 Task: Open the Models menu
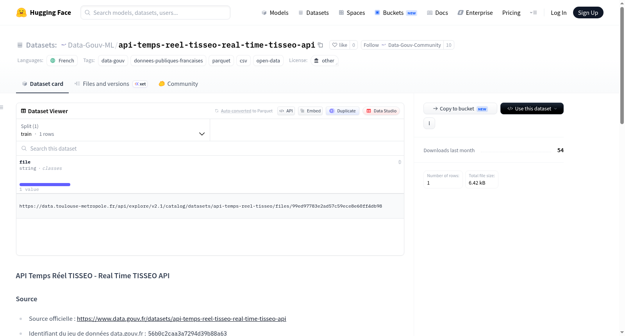[275, 12]
